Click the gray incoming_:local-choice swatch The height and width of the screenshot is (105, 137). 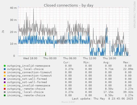pyautogui.click(x=5, y=92)
